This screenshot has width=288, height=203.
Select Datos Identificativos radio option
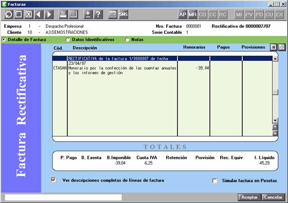point(68,40)
